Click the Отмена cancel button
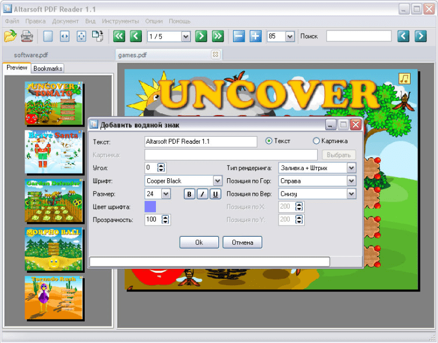The height and width of the screenshot is (343, 438). (242, 242)
